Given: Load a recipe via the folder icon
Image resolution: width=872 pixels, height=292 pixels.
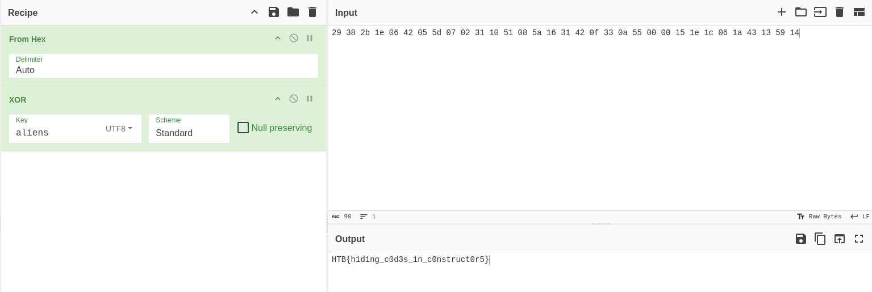Looking at the screenshot, I should (x=293, y=12).
